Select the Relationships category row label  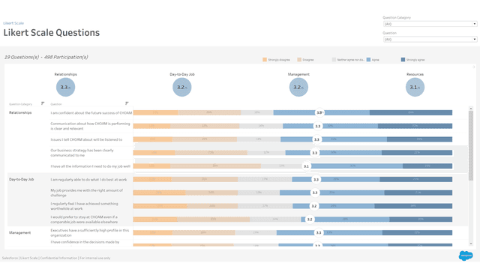tap(20, 112)
